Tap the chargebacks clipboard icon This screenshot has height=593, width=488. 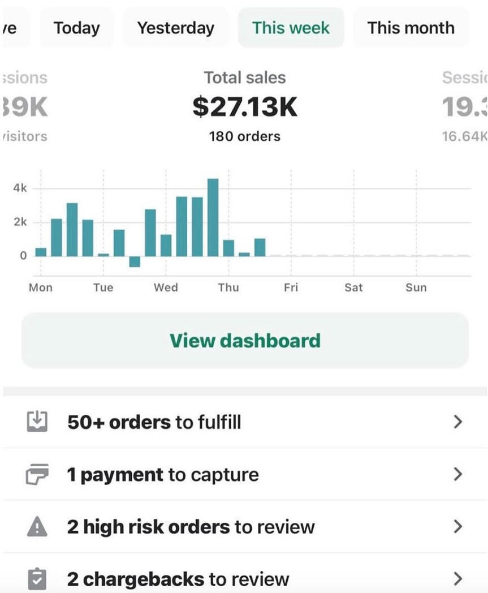click(37, 579)
